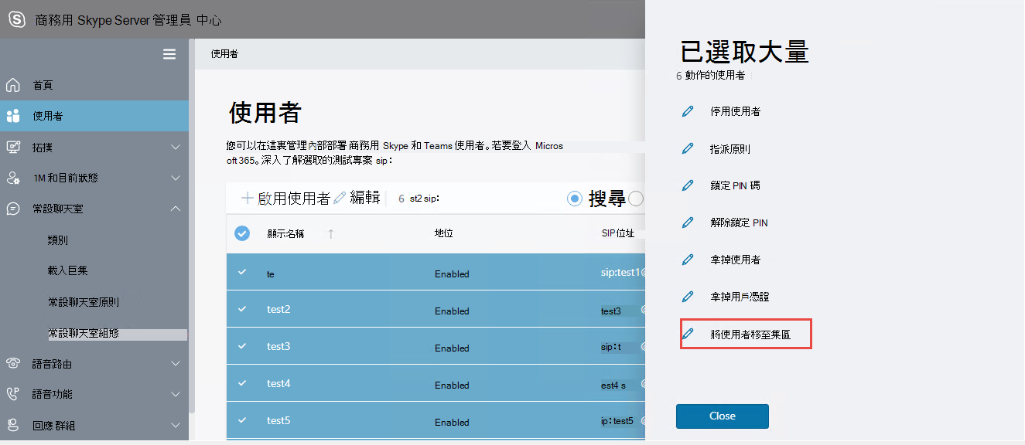Choose the 鎖定 PIN 碼 action
This screenshot has height=445, width=1025.
735,185
